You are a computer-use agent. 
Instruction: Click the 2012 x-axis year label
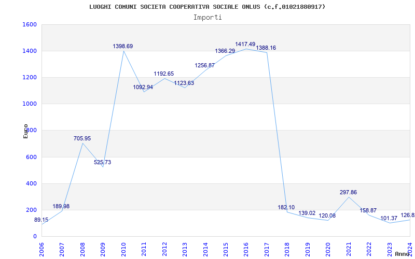coord(164,250)
